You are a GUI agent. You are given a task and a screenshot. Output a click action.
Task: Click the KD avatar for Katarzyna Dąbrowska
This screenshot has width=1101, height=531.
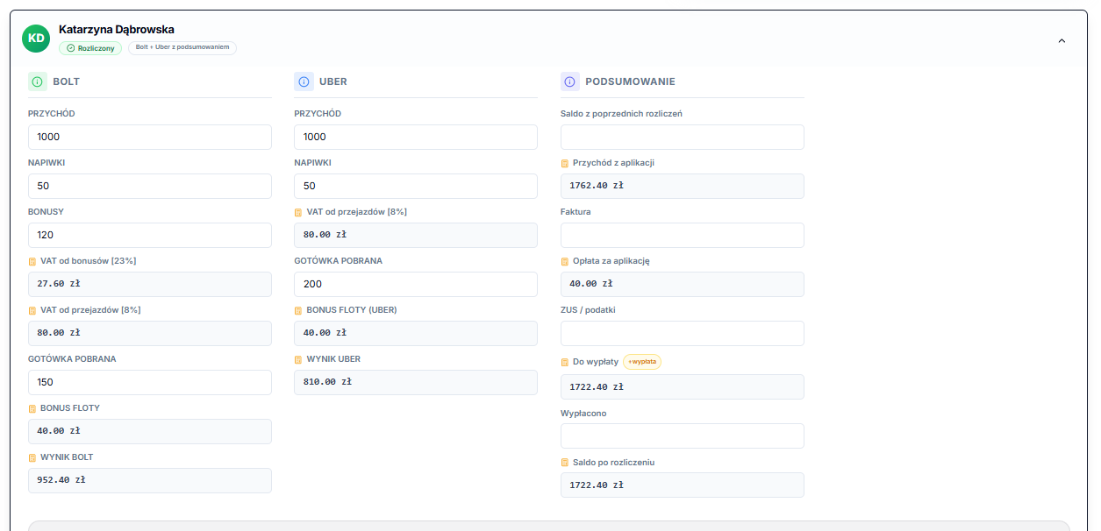pos(37,38)
